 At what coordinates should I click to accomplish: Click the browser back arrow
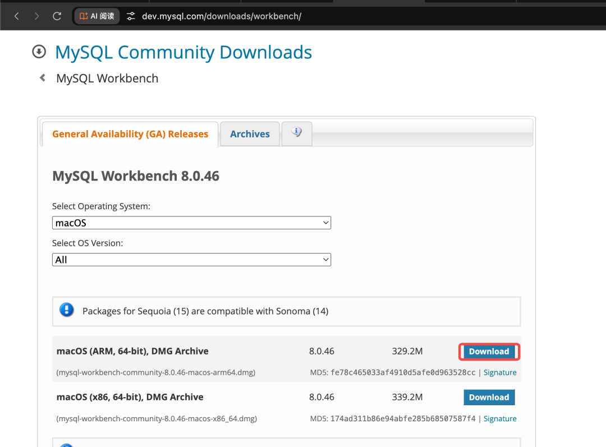coord(17,16)
